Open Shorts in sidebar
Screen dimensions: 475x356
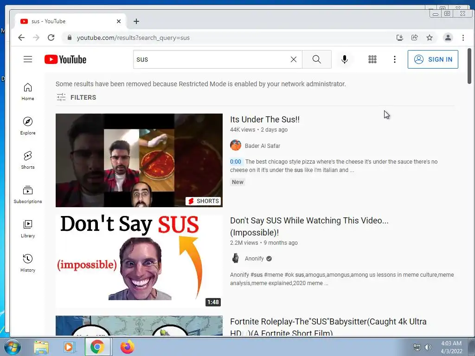[28, 160]
